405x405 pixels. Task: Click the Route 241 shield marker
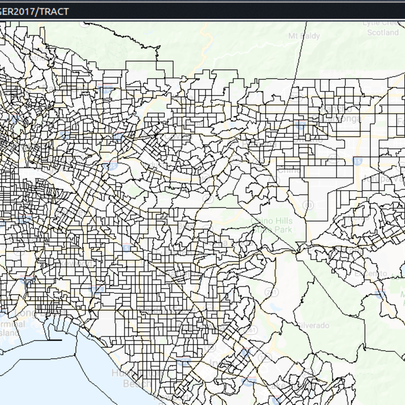click(271, 292)
